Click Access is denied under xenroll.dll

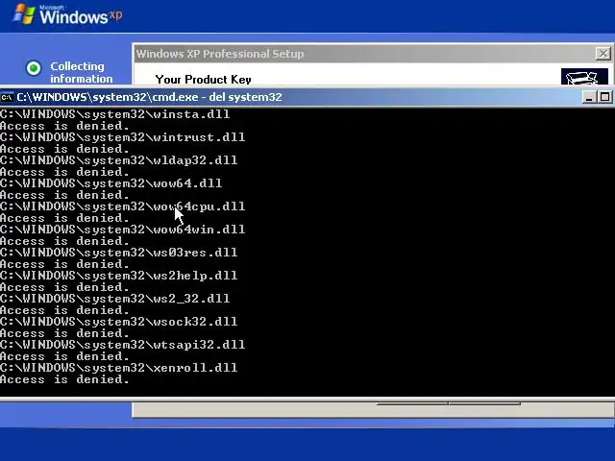pyautogui.click(x=64, y=379)
